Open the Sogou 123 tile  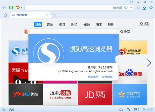pyautogui.click(x=18, y=51)
